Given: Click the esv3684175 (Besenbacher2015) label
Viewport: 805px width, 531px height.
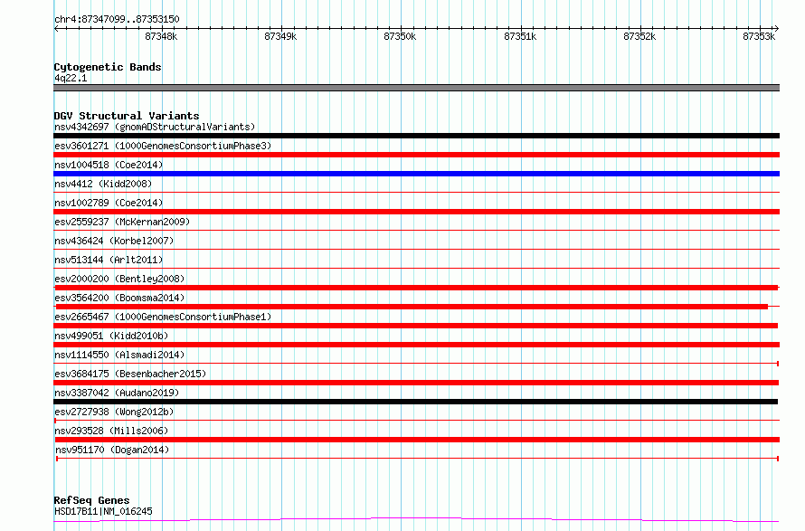Looking at the screenshot, I should [x=130, y=374].
